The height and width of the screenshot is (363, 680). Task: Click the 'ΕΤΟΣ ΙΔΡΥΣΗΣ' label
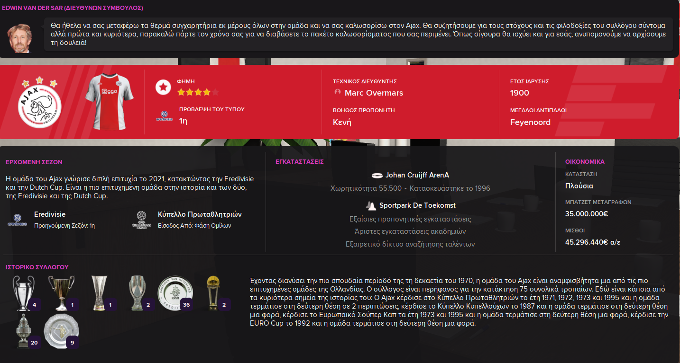pos(529,81)
